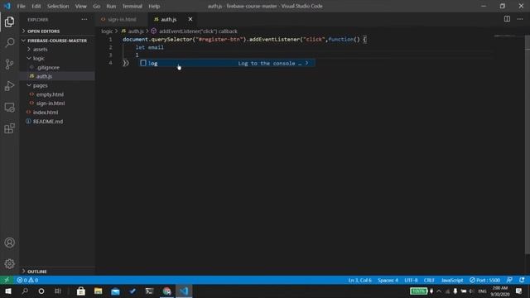Open README.md in the explorer
Image resolution: width=530 pixels, height=298 pixels.
57,122
